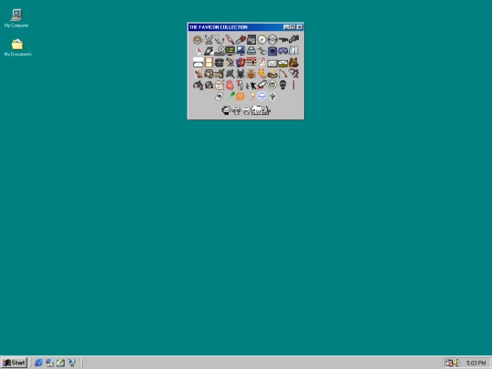Image resolution: width=492 pixels, height=369 pixels.
Task: Click the 5:03 PM system clock
Action: (x=476, y=363)
